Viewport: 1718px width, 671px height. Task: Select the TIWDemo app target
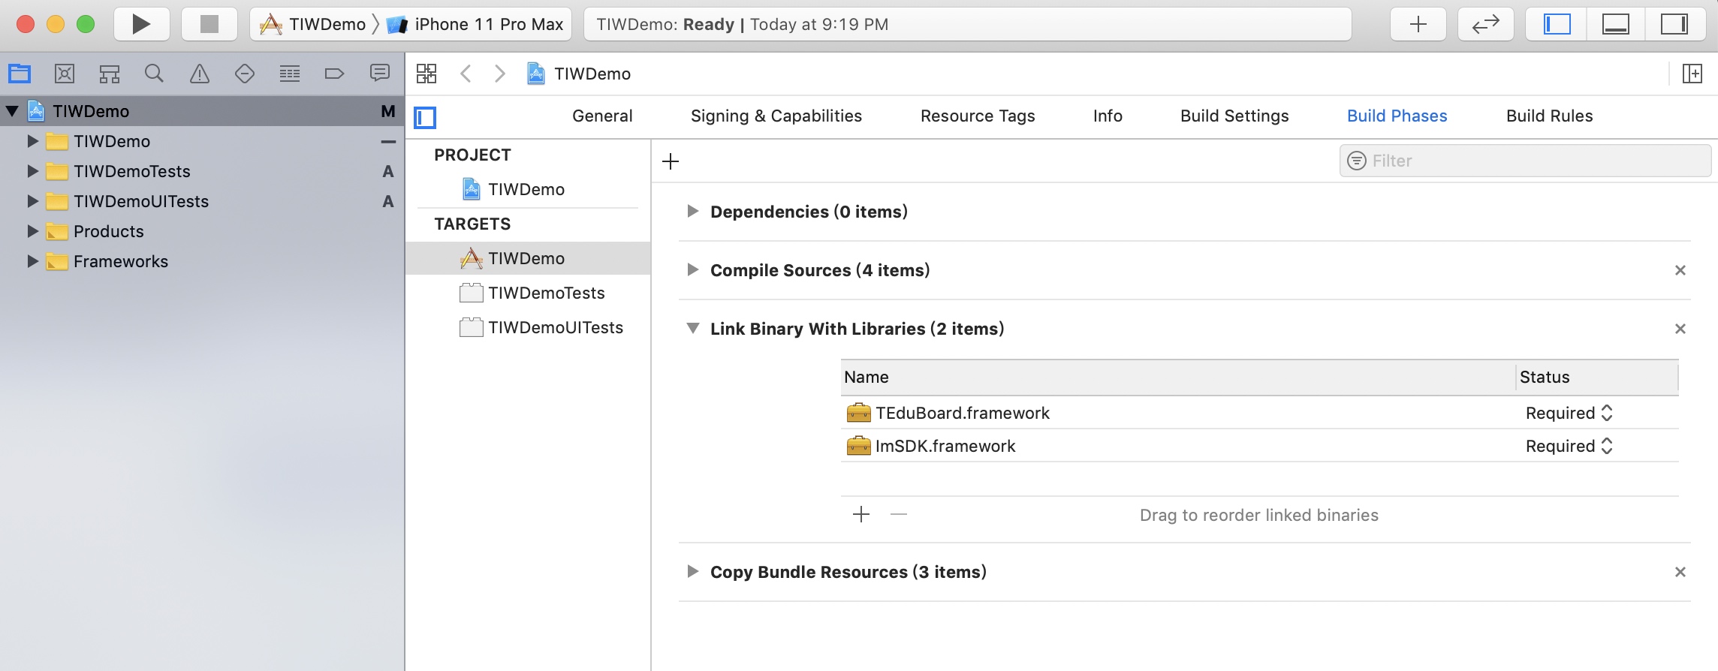click(526, 258)
